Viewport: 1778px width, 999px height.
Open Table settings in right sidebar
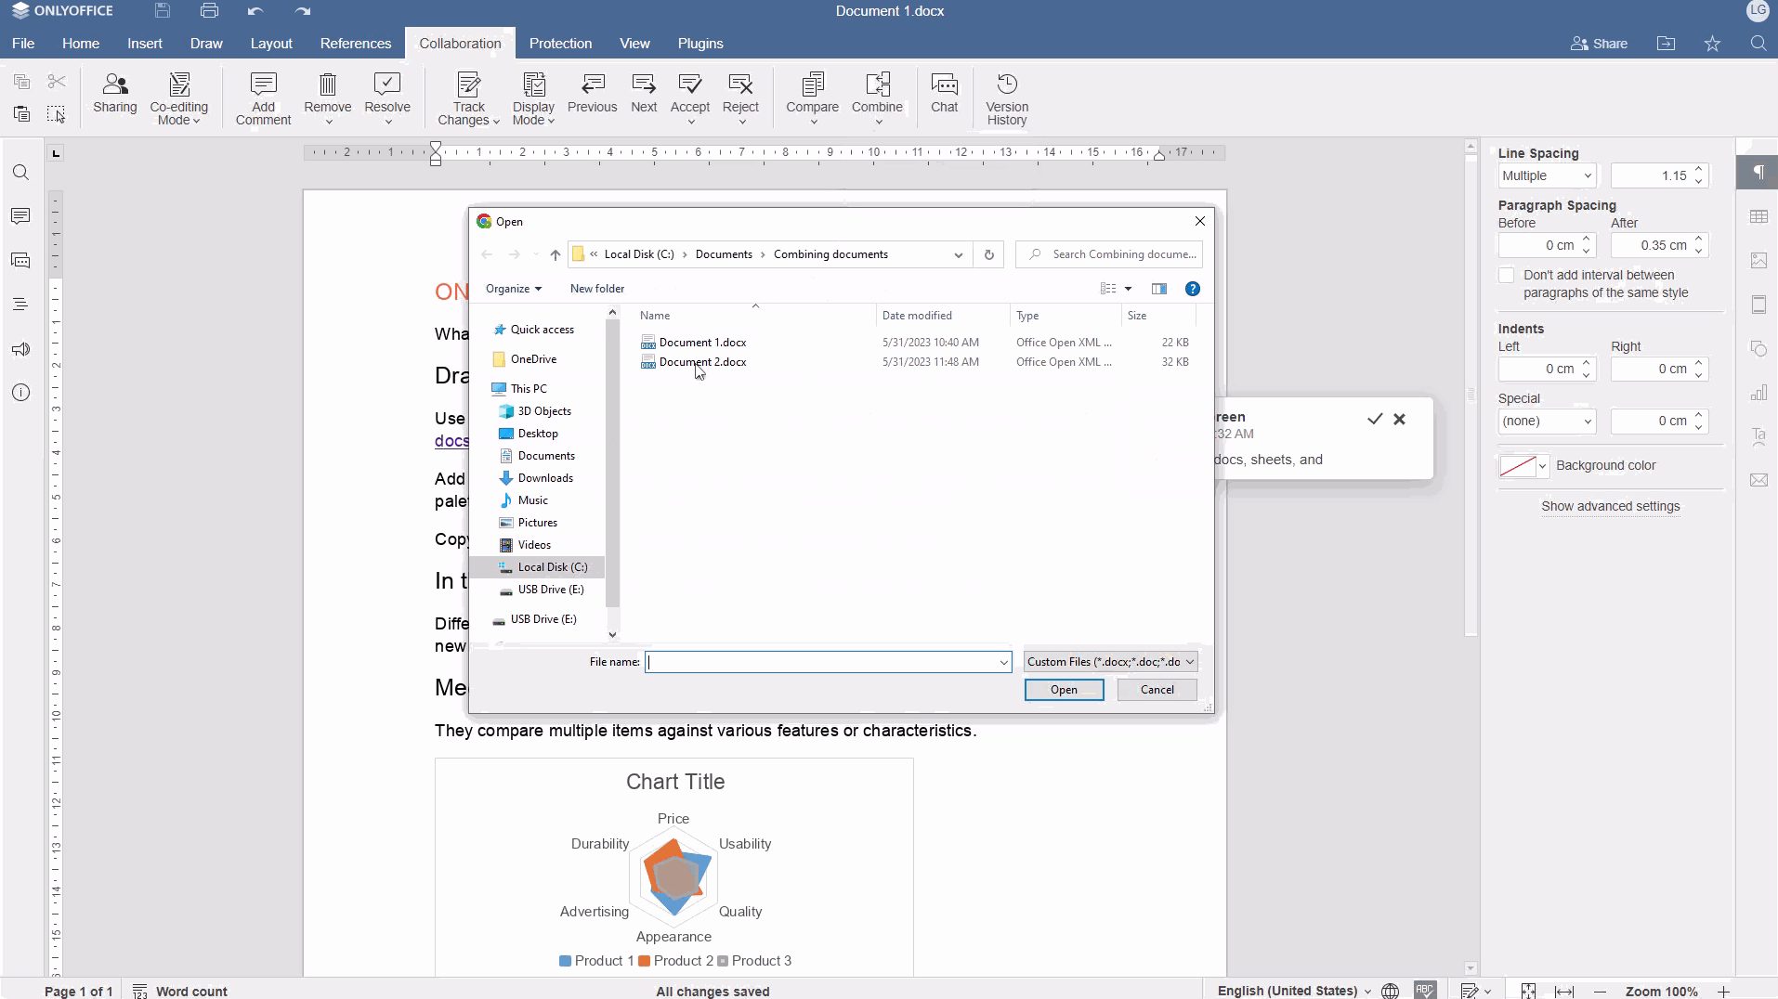[1758, 216]
